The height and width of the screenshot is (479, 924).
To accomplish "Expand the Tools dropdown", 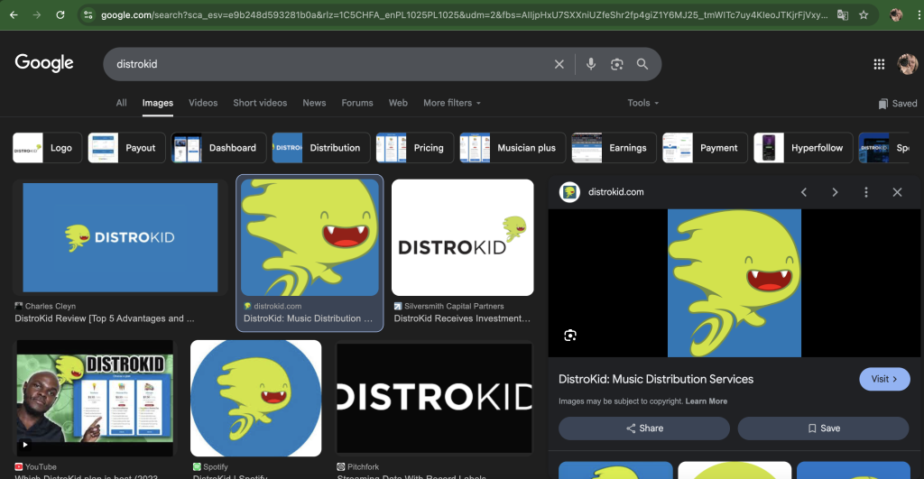I will point(642,103).
